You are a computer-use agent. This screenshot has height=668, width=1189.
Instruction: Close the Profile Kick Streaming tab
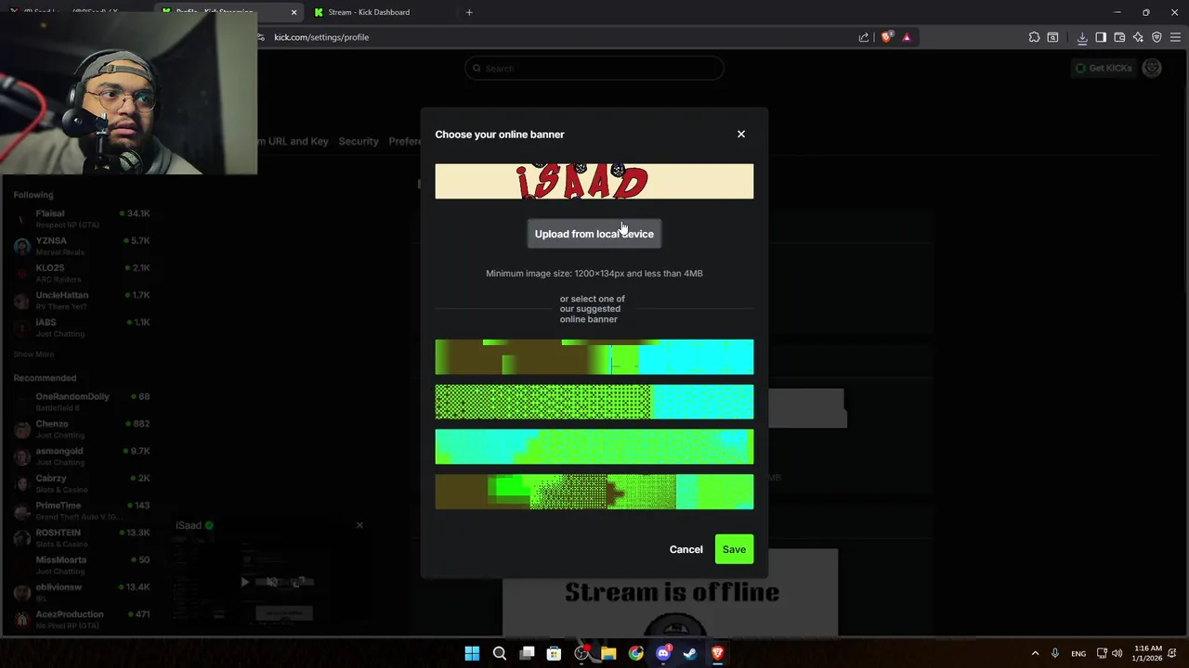(x=294, y=12)
